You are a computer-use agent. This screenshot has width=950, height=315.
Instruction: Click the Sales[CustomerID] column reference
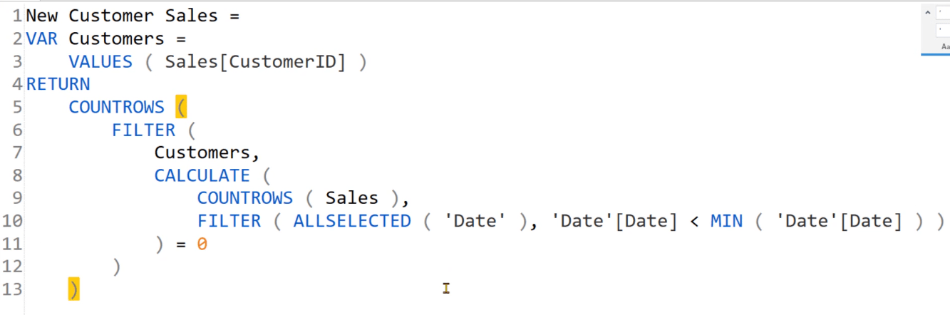click(255, 61)
